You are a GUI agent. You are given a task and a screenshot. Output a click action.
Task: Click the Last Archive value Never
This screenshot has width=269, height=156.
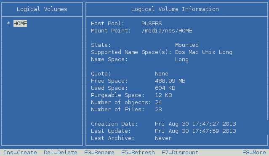[x=163, y=138]
